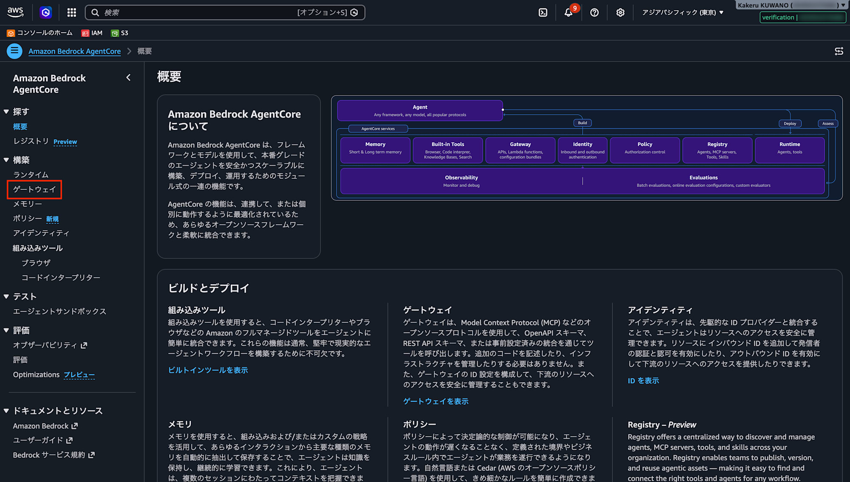Open the panel preferences icon at far right
850x482 pixels.
pyautogui.click(x=839, y=51)
